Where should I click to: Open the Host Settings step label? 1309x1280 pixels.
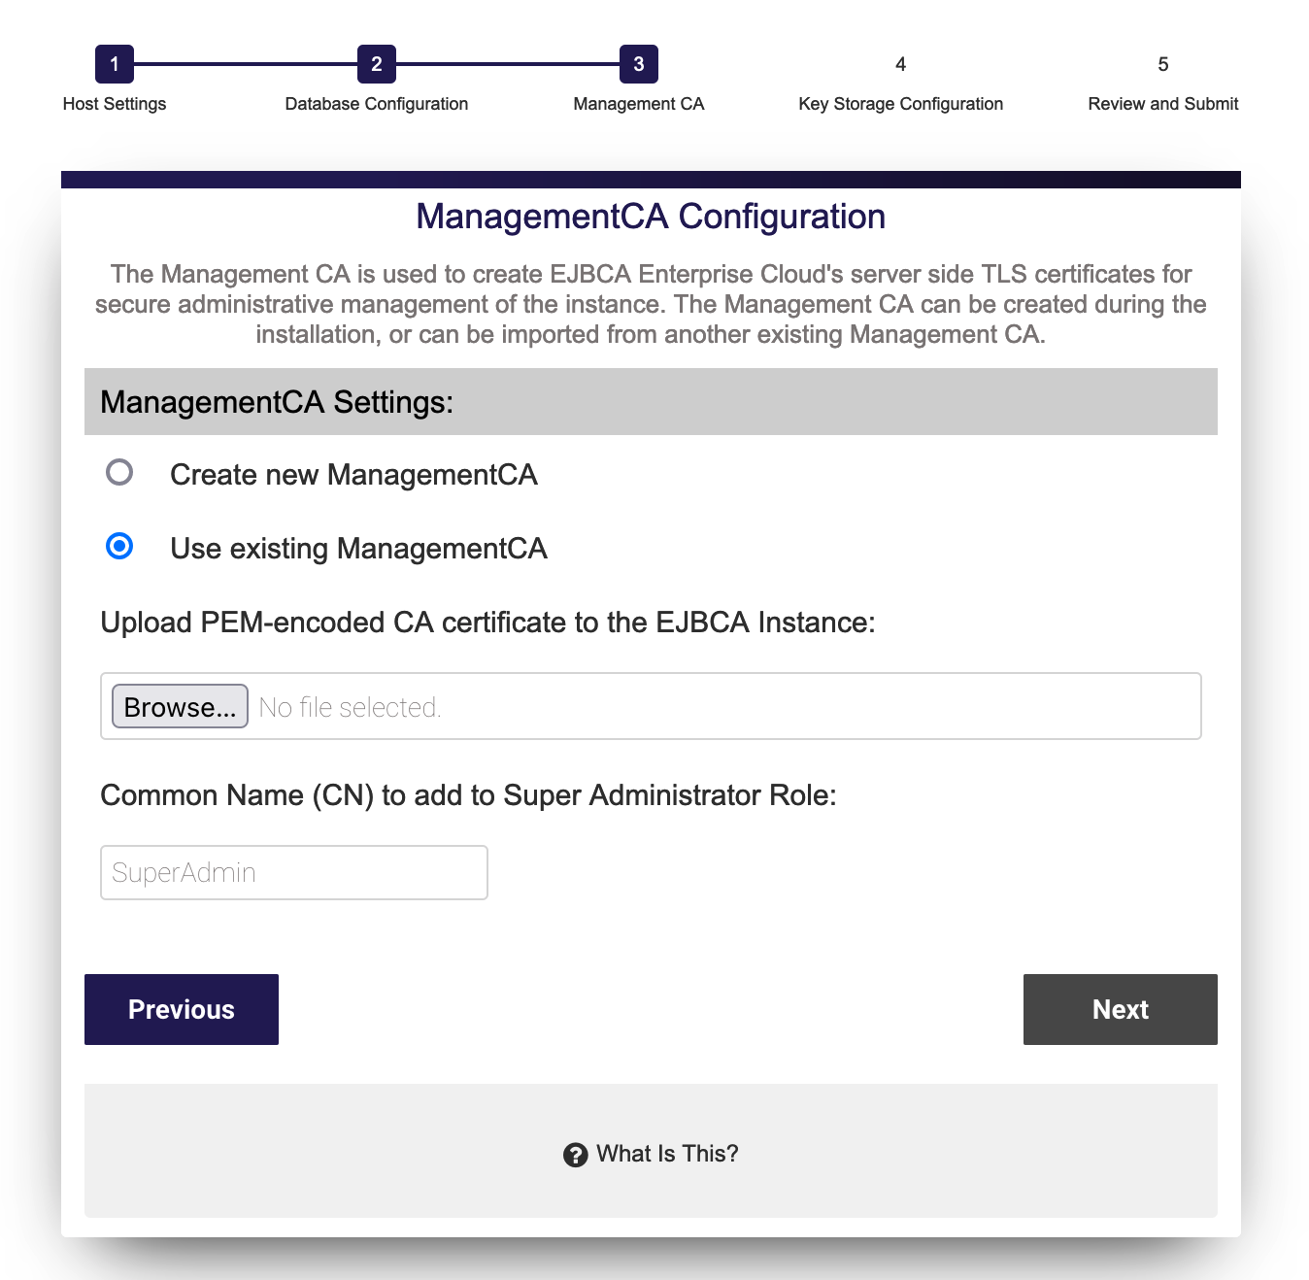pos(115,104)
